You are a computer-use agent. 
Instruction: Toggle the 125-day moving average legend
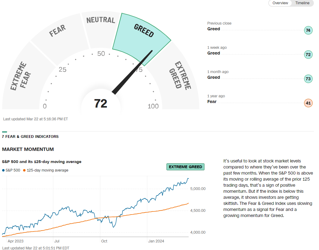pyautogui.click(x=46, y=170)
